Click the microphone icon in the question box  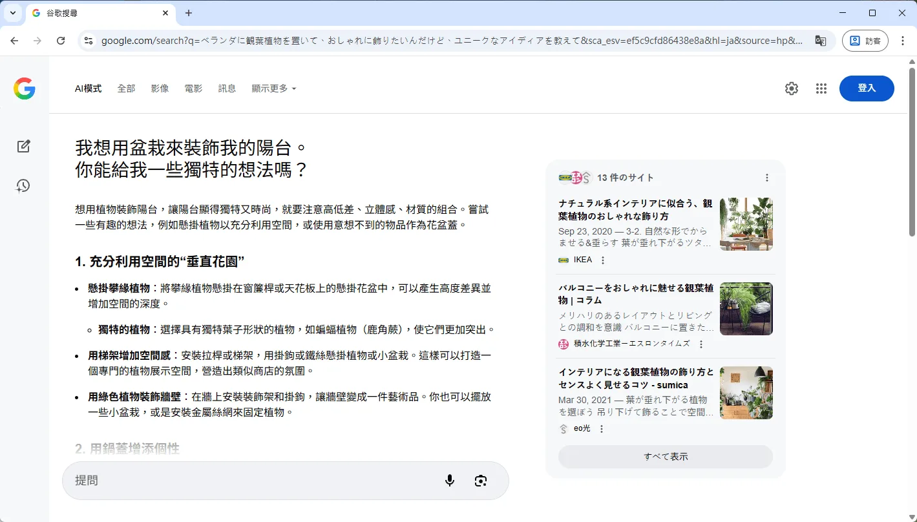(x=449, y=480)
